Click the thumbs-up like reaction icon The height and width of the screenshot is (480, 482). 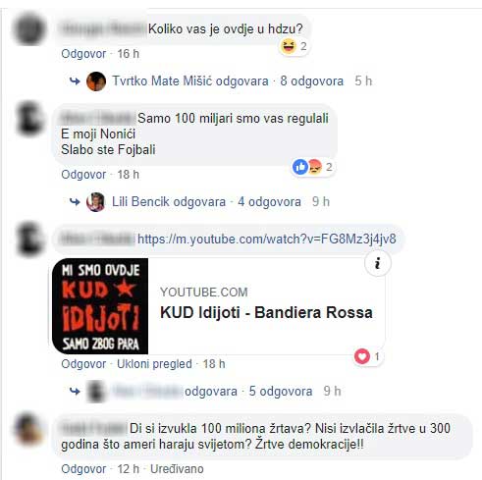click(x=300, y=167)
